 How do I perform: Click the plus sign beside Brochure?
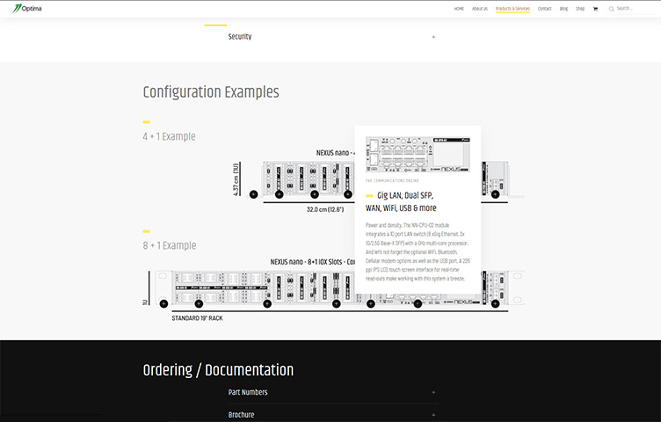(x=433, y=415)
